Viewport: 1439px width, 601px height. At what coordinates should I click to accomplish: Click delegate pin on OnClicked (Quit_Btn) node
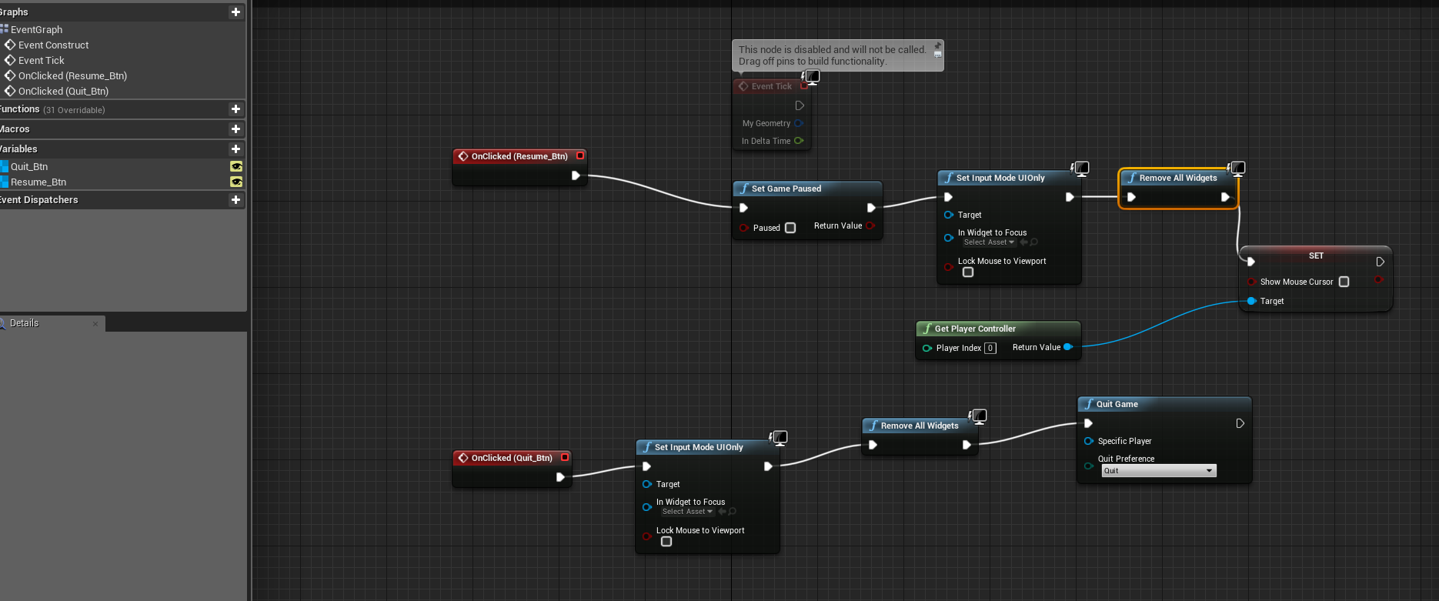pos(565,457)
